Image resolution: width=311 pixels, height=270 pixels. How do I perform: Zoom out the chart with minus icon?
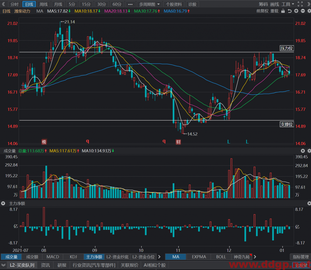click(x=303, y=11)
